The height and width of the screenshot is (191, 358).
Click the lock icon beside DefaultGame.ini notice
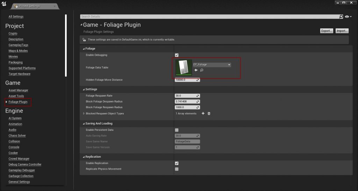pos(84,40)
